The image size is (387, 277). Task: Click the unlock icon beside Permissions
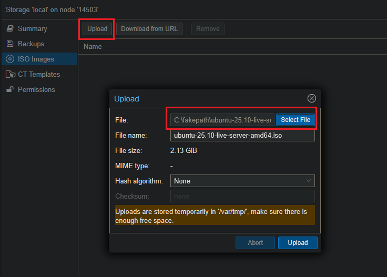[10, 89]
